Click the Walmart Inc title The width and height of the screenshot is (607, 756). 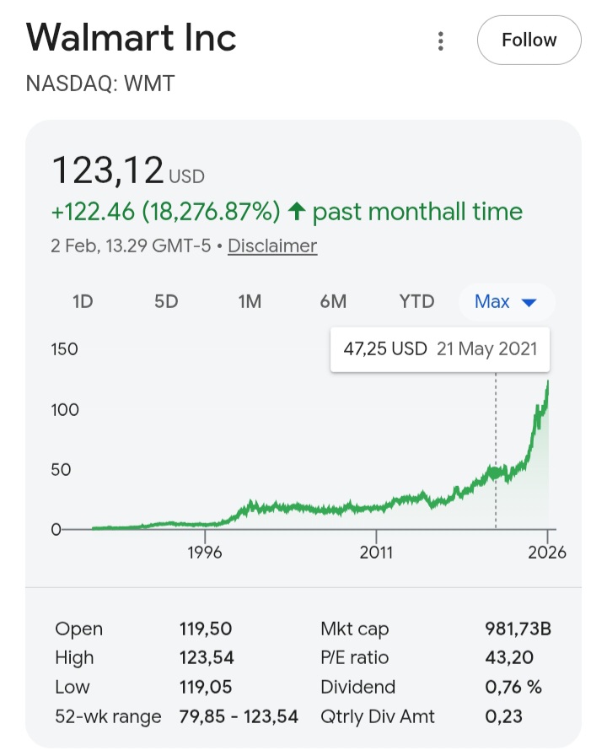point(132,38)
